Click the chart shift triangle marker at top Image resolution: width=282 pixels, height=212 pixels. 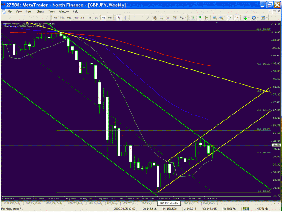coord(217,23)
